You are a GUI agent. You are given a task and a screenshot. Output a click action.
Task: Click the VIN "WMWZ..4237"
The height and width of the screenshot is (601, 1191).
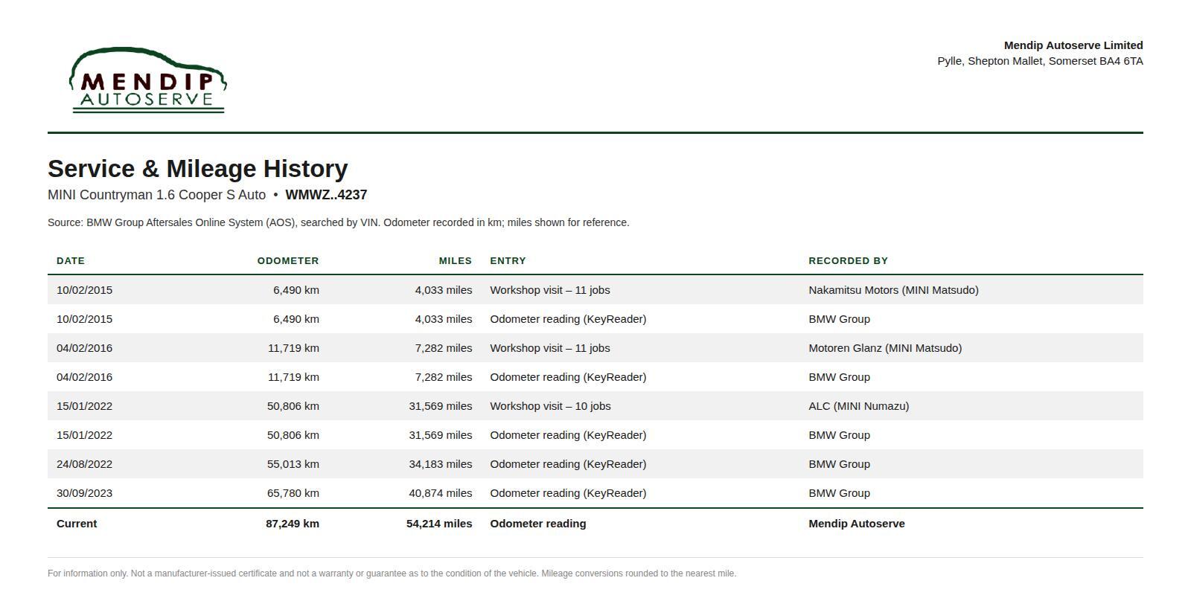326,195
